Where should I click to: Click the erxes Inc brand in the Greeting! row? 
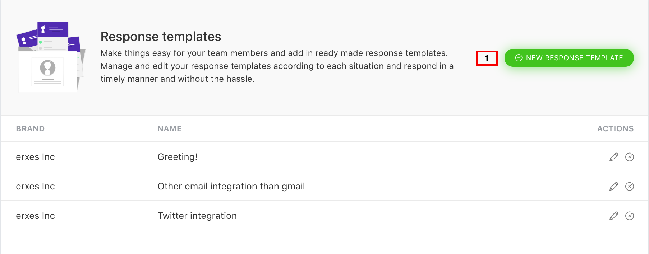pyautogui.click(x=35, y=157)
